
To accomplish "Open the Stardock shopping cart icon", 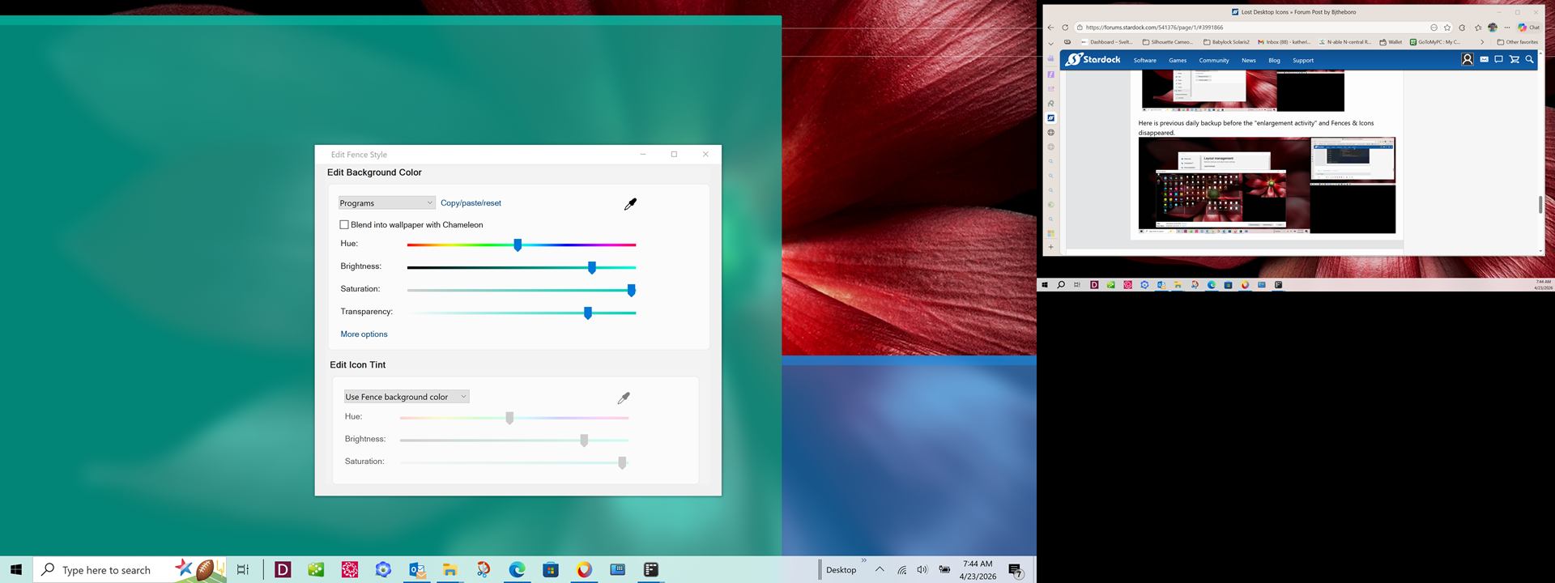I will pos(1514,59).
